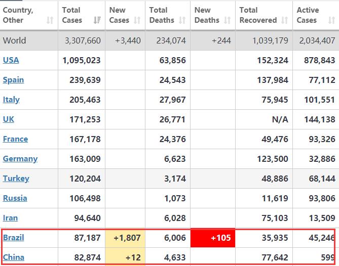Open the Spain country link

pos(13,80)
